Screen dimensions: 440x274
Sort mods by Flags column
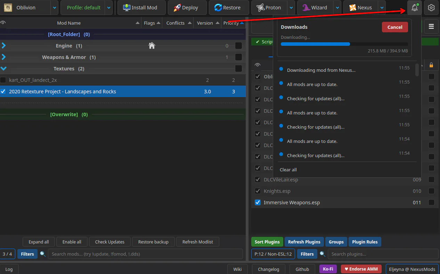152,23
